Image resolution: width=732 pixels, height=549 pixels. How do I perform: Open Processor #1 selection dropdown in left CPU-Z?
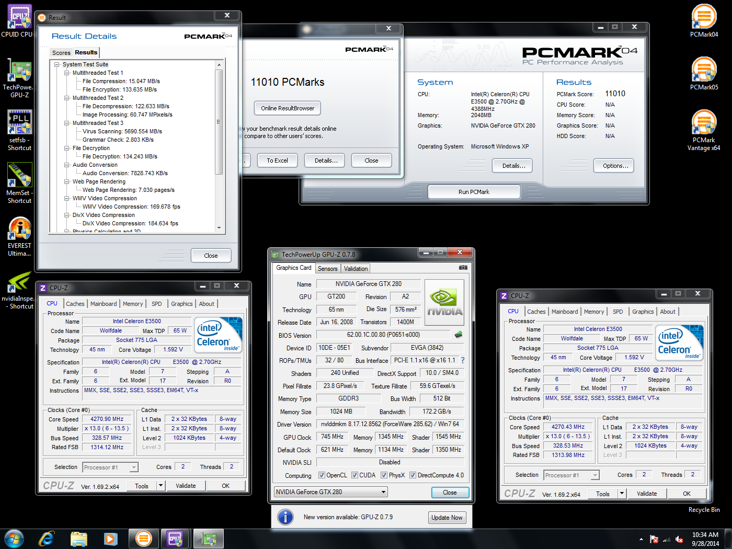[110, 467]
